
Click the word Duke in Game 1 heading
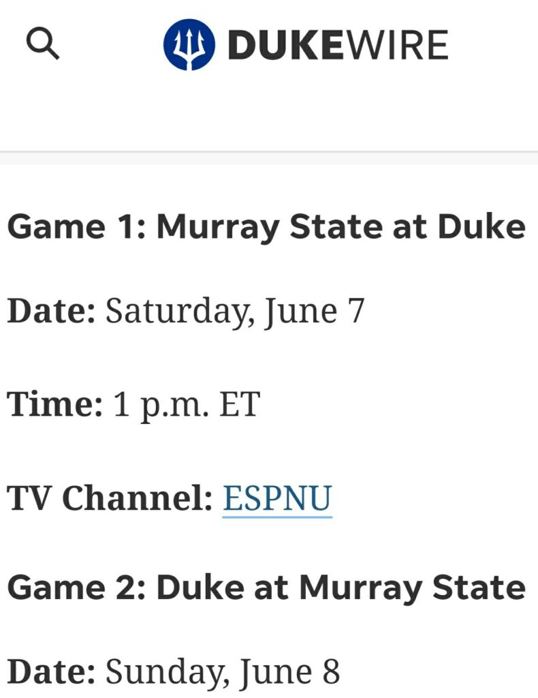pos(481,227)
